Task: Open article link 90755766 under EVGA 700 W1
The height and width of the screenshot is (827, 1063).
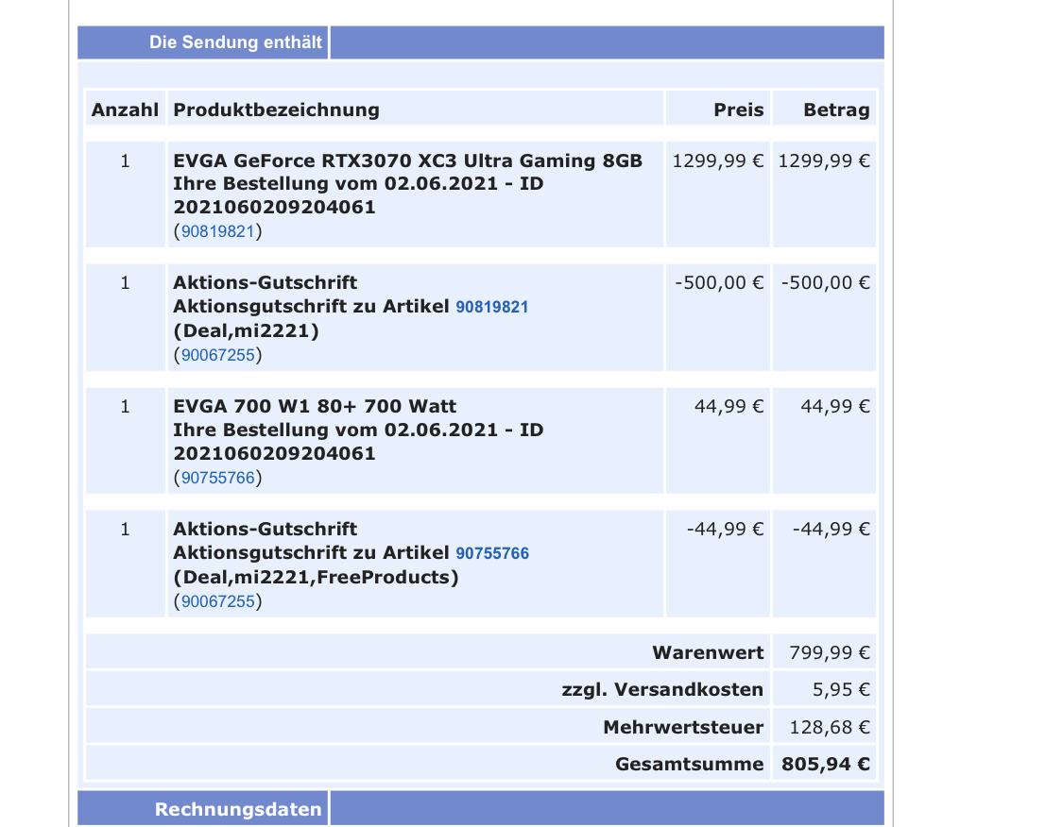Action: click(217, 478)
